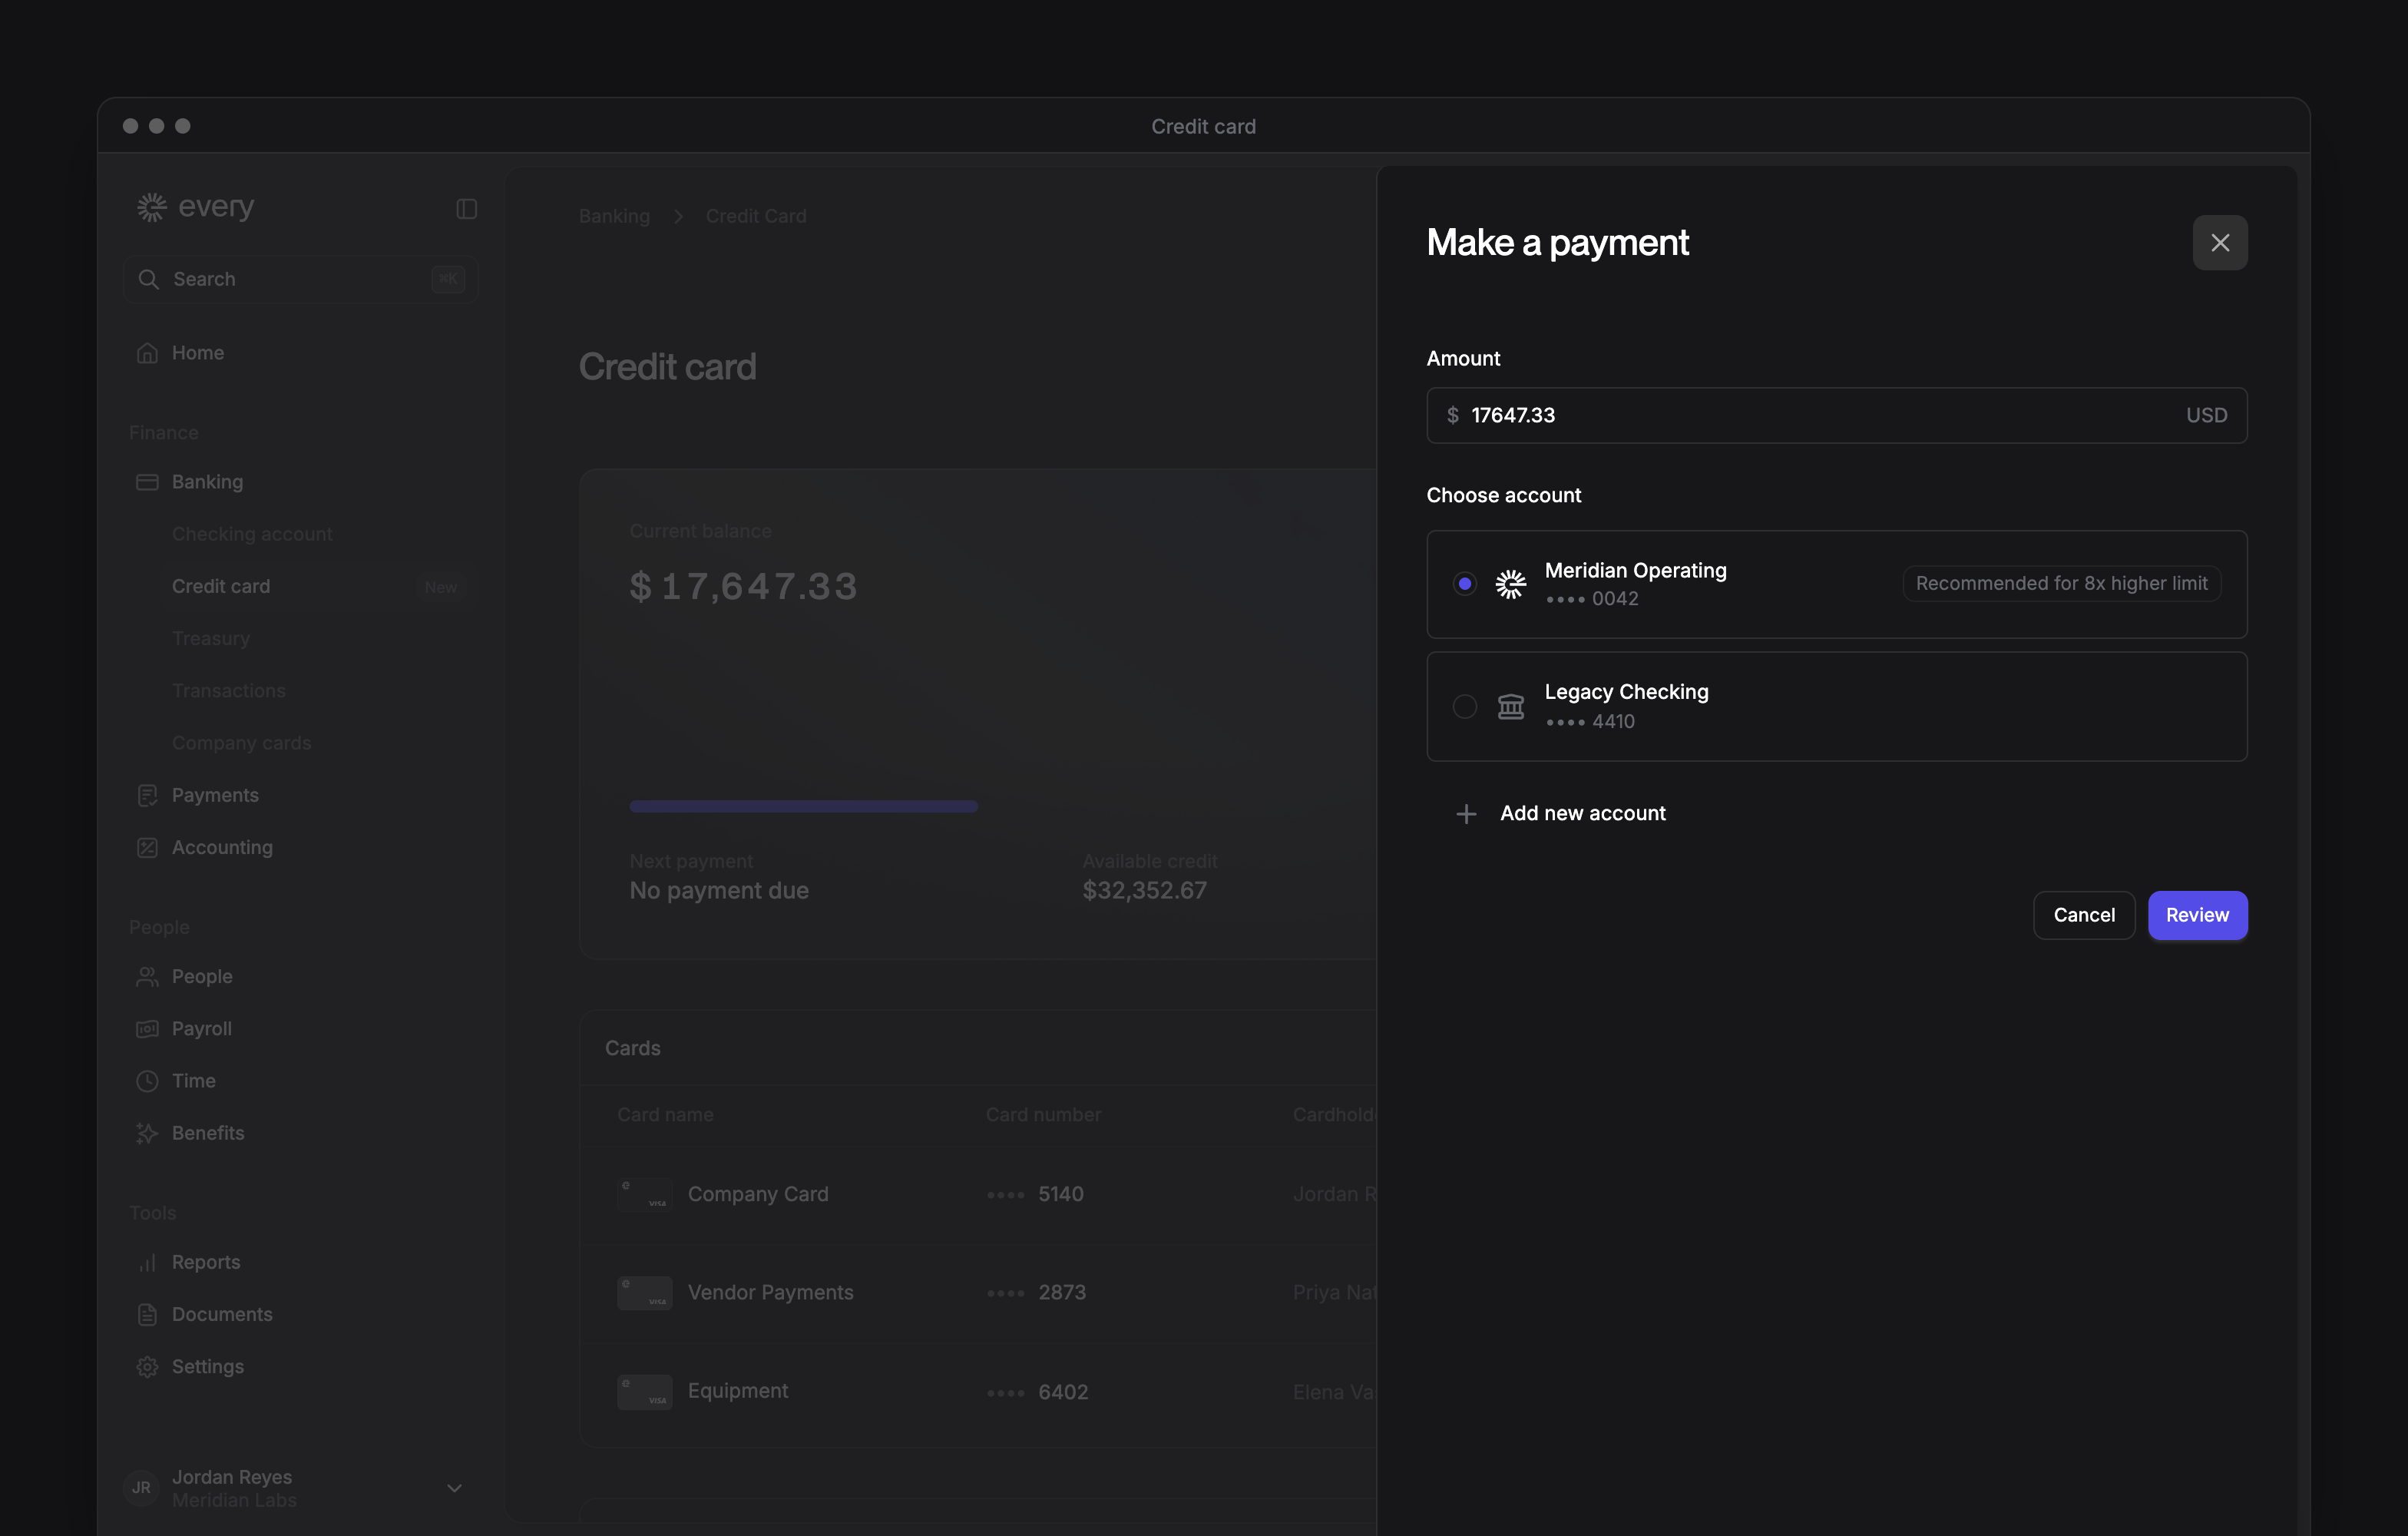Click the Documents file icon

click(x=147, y=1314)
